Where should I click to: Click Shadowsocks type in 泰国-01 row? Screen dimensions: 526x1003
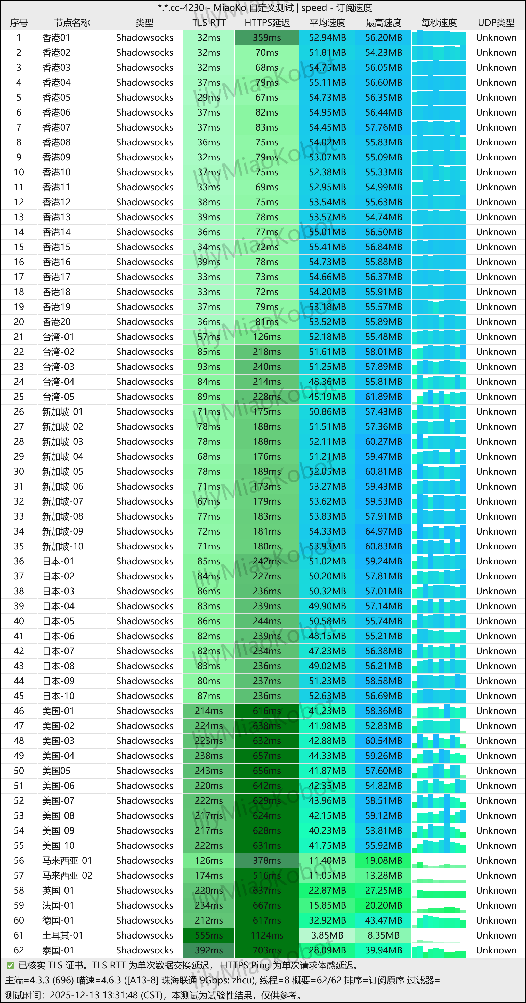[144, 950]
